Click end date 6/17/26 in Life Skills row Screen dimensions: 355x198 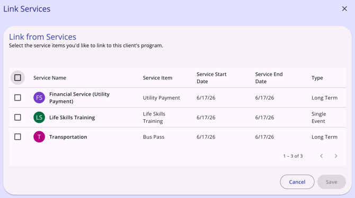[264, 118]
